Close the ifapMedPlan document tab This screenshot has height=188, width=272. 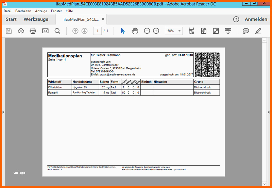tap(103, 19)
